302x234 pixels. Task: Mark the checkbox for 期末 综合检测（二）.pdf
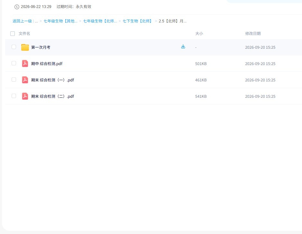click(14, 96)
